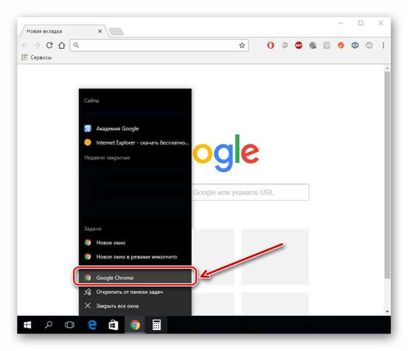Viewport: 408px width, 351px height.
Task: Go to the home page icon
Action: [61, 45]
